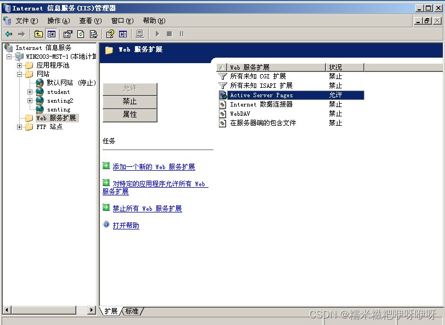Click the Pause toolbar button
This screenshot has width=445, height=325.
(x=182, y=34)
